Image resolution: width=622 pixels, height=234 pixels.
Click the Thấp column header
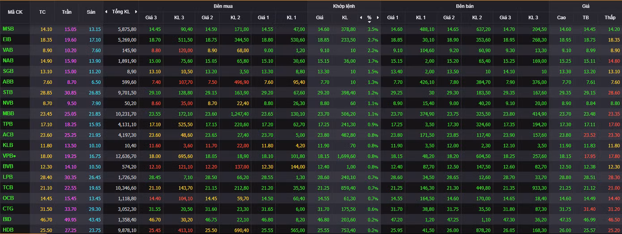(610, 17)
